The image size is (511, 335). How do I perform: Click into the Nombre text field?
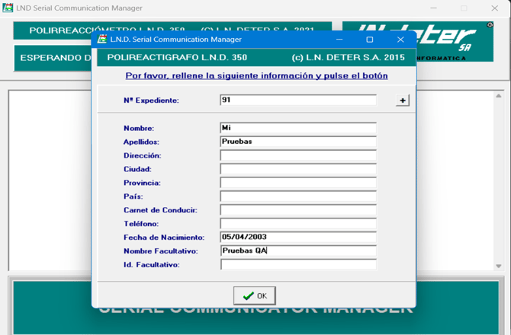pyautogui.click(x=297, y=128)
